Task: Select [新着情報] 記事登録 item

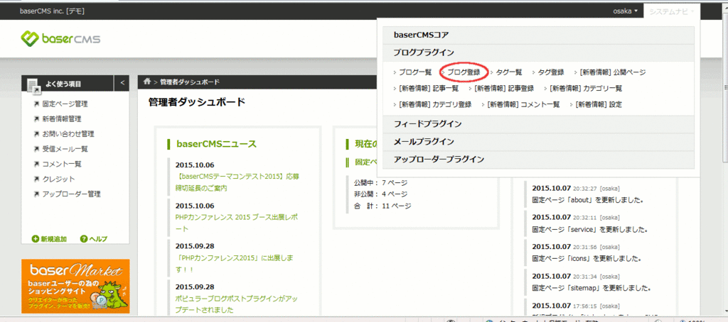Action: tap(504, 89)
